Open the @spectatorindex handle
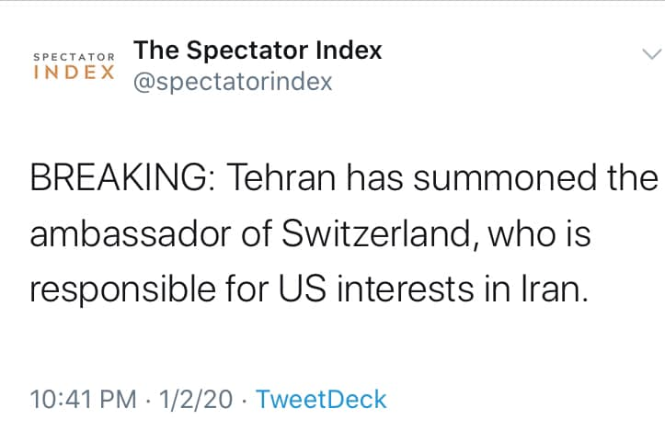This screenshot has width=665, height=431. [233, 82]
